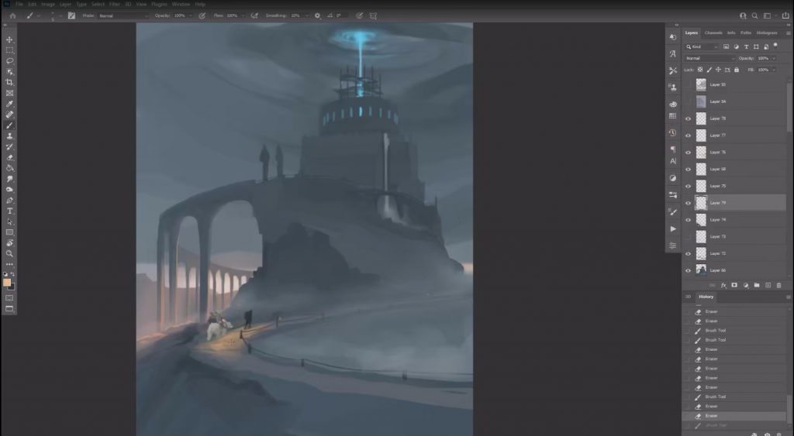Open brush preset picker arrow
The width and height of the screenshot is (794, 436).
click(x=38, y=15)
